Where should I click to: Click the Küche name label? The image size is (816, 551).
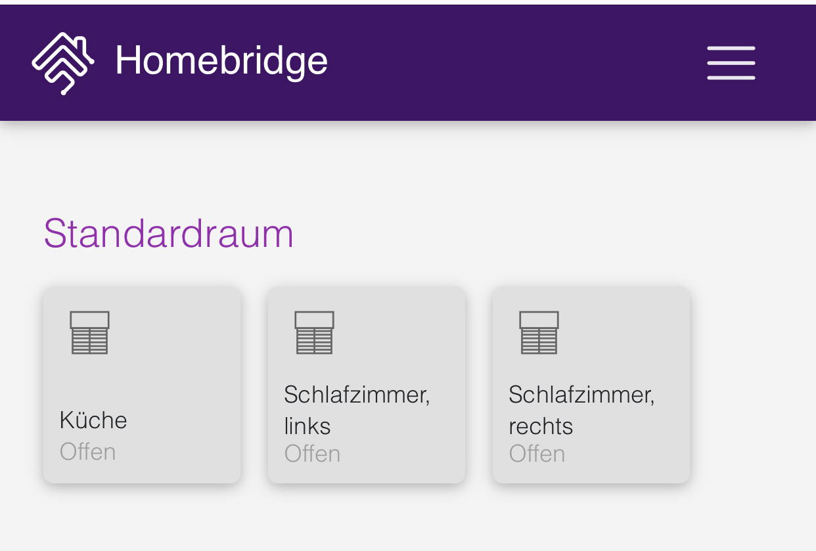93,420
